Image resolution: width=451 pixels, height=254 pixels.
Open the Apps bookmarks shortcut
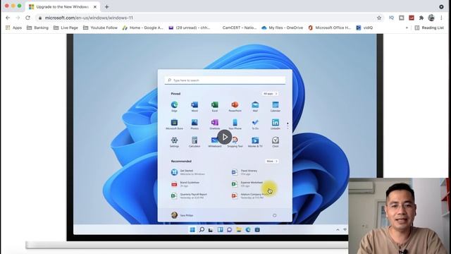(x=13, y=28)
